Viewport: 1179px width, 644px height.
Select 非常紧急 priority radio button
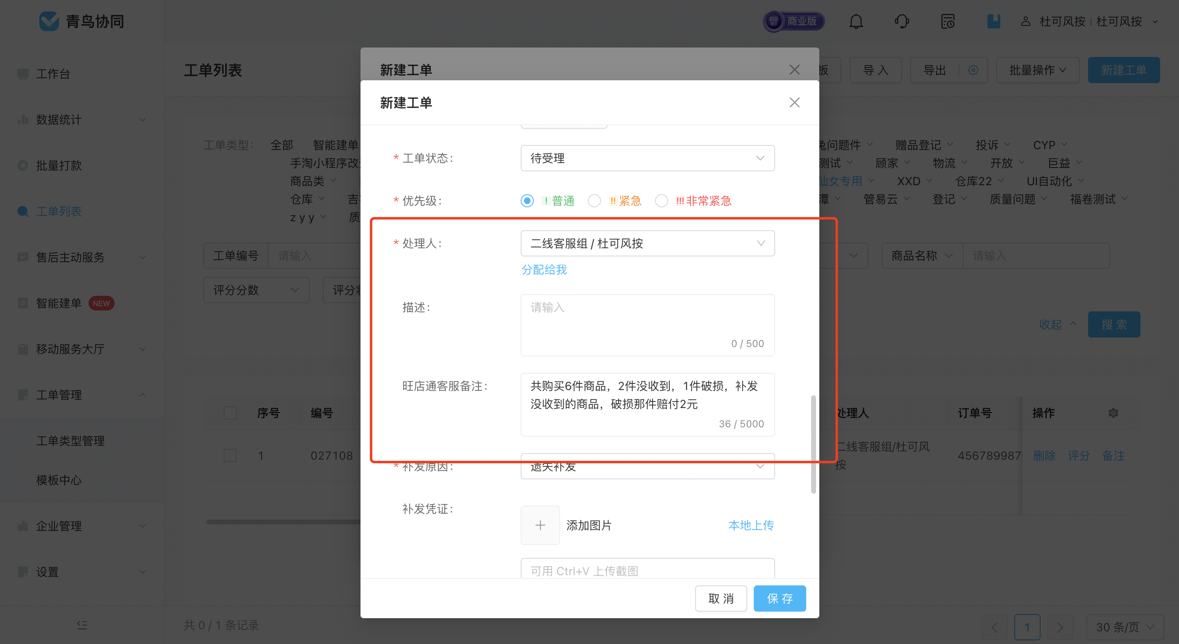pyautogui.click(x=661, y=200)
